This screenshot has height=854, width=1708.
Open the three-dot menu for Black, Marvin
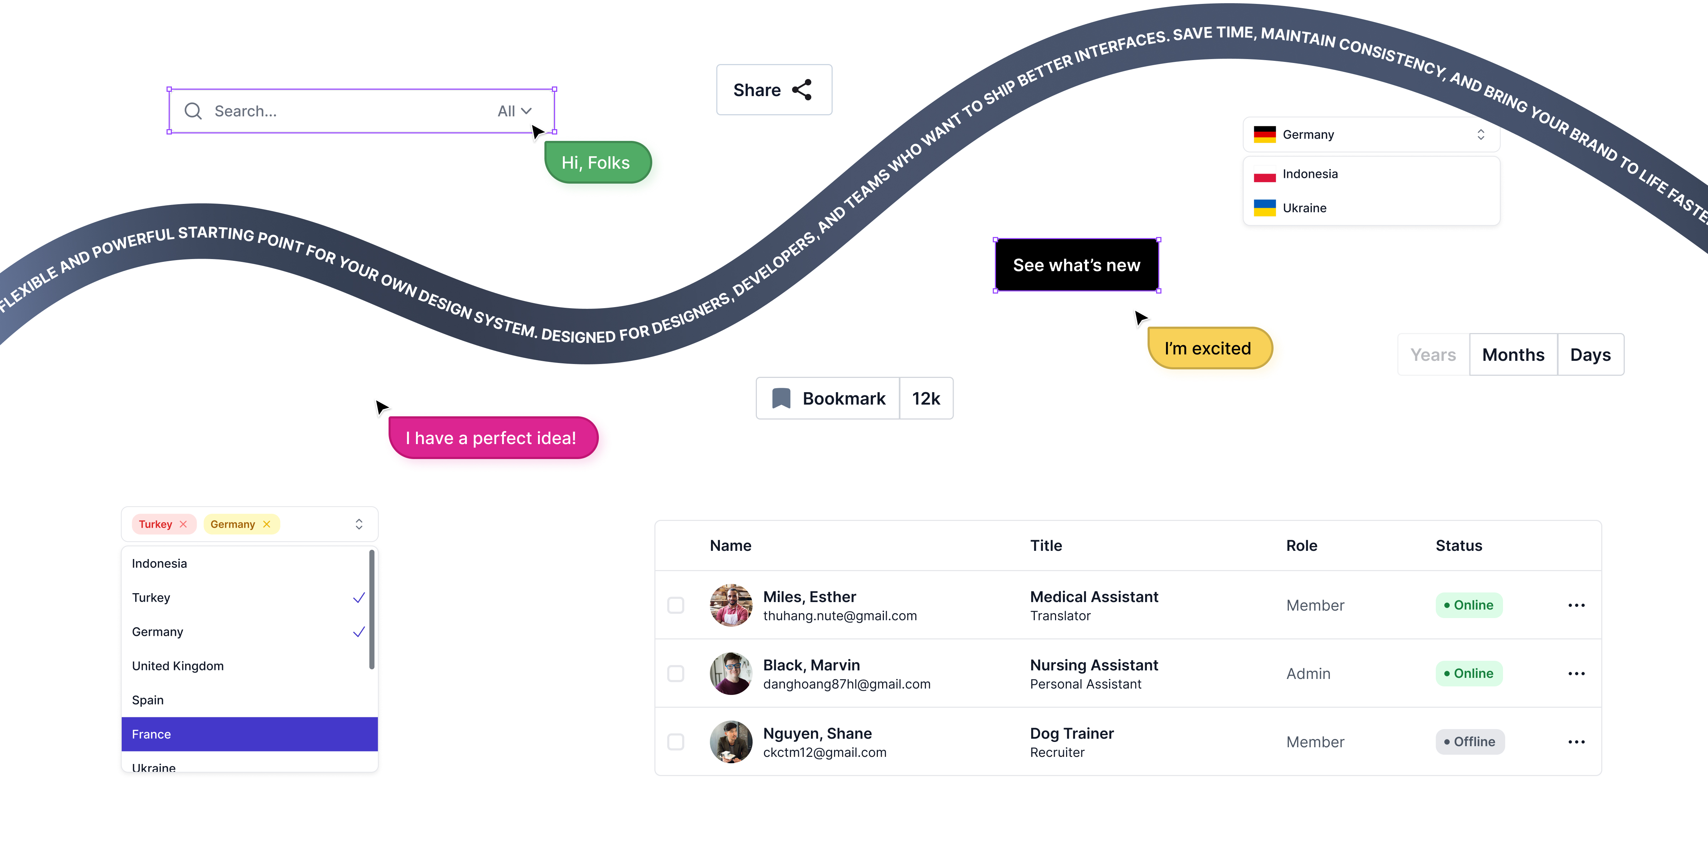click(x=1576, y=674)
